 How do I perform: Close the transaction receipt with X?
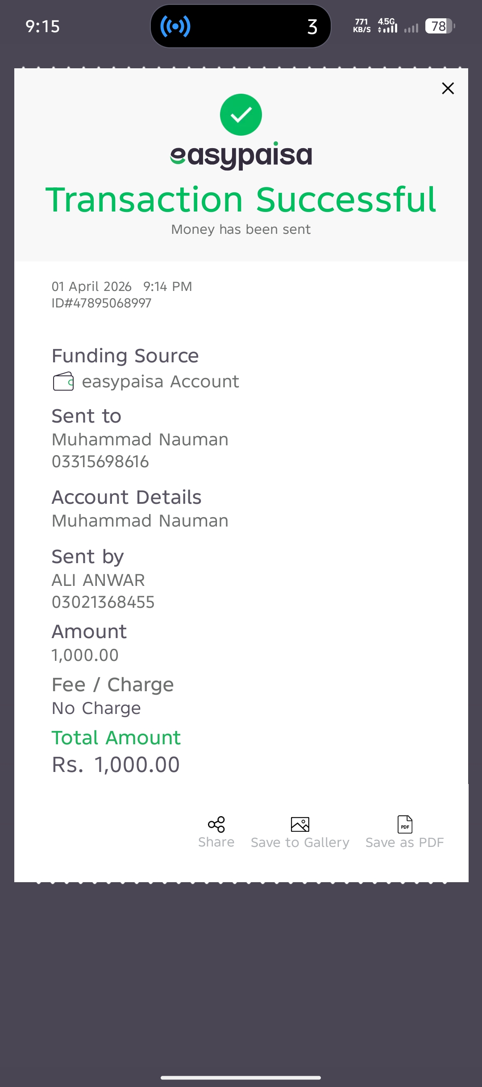(448, 88)
